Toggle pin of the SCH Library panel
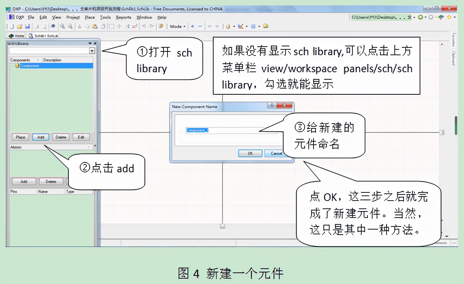 (89, 43)
